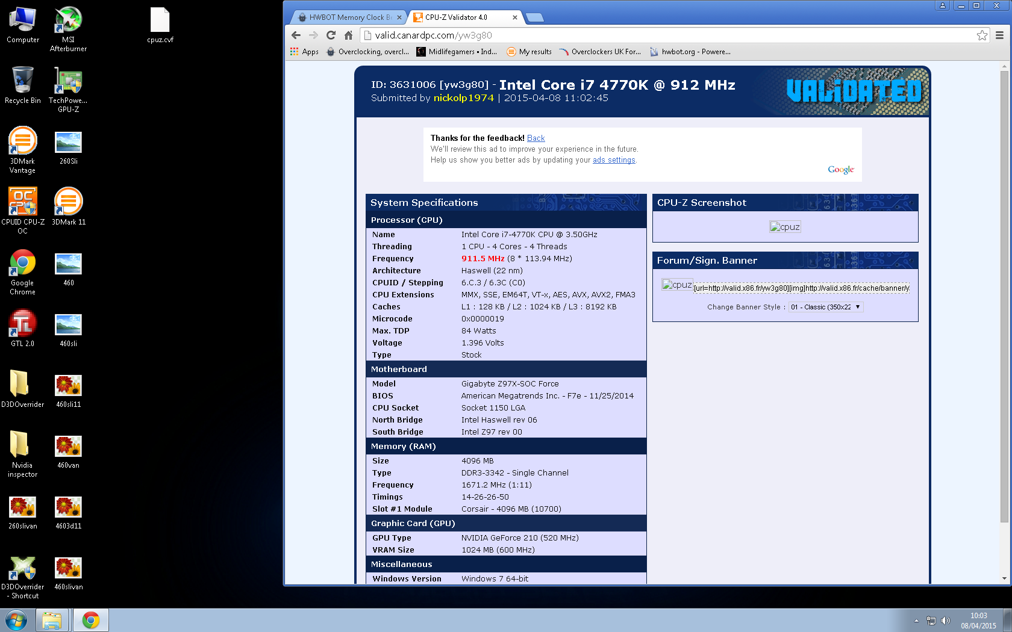Launch D3DOverrider - Shortcut icon
The height and width of the screenshot is (632, 1012).
pyautogui.click(x=23, y=578)
